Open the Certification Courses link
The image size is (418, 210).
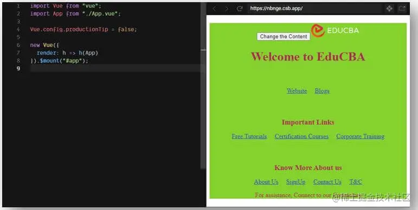301,136
